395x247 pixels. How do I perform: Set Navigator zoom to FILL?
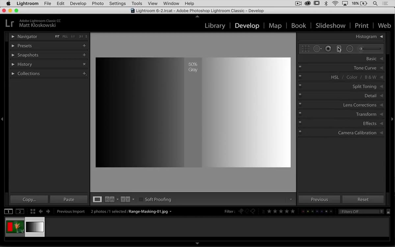coord(65,37)
